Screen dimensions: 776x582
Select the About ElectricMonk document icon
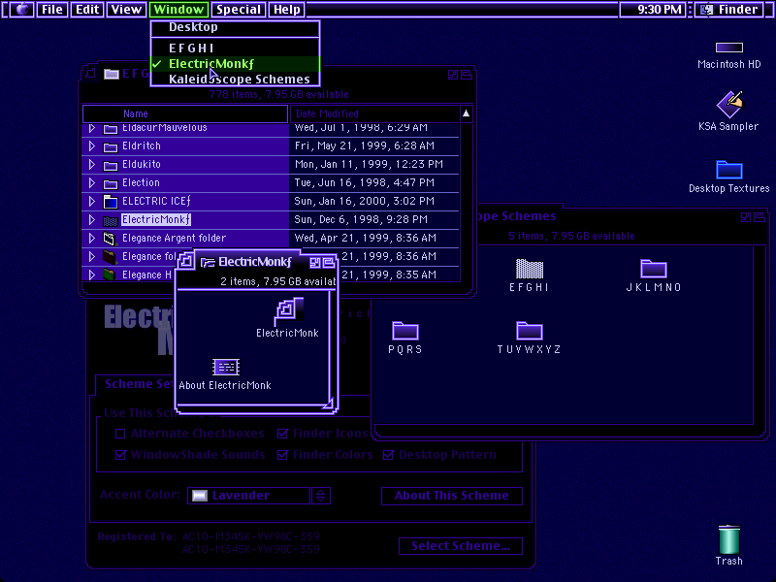(x=226, y=368)
